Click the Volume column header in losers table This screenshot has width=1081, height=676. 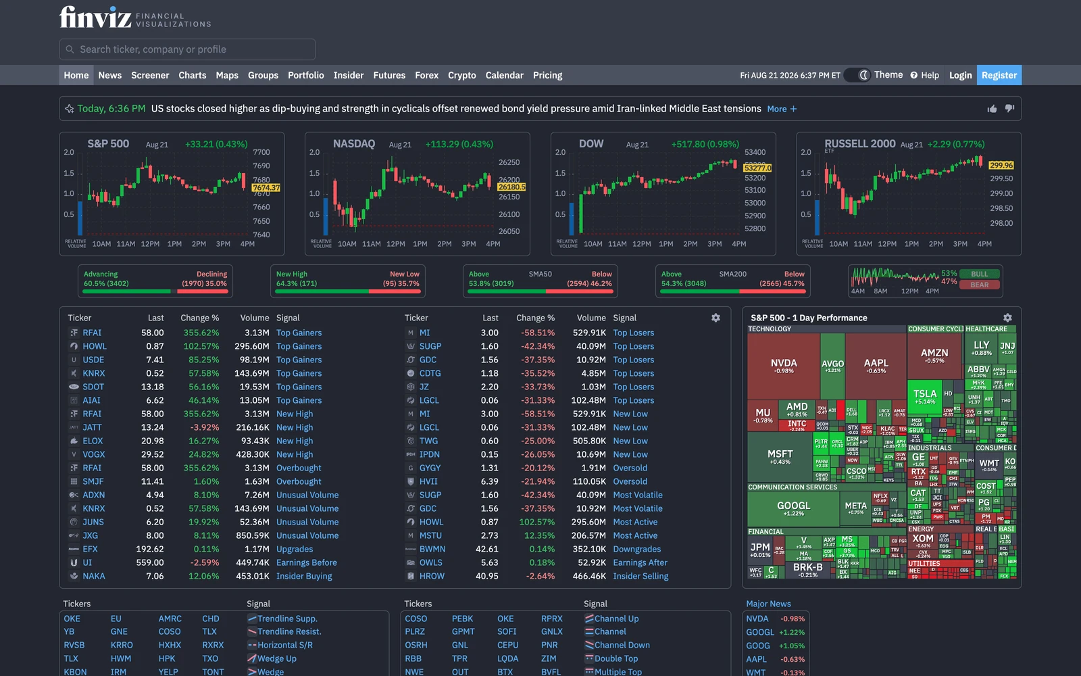pos(591,318)
